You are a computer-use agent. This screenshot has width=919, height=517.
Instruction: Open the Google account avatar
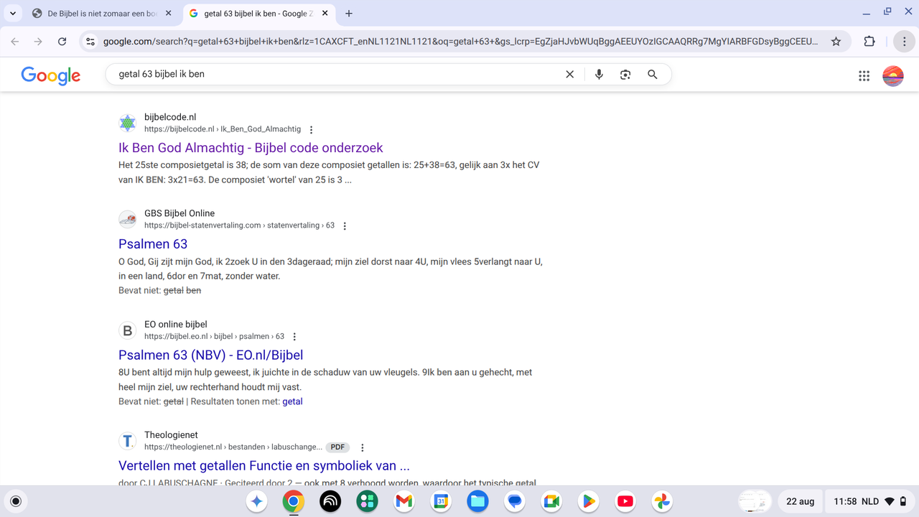tap(893, 75)
